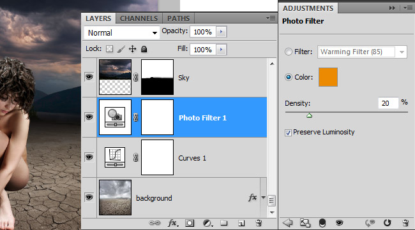415x230 pixels.
Task: Click Curves 1 mask link chain
Action: [136, 157]
